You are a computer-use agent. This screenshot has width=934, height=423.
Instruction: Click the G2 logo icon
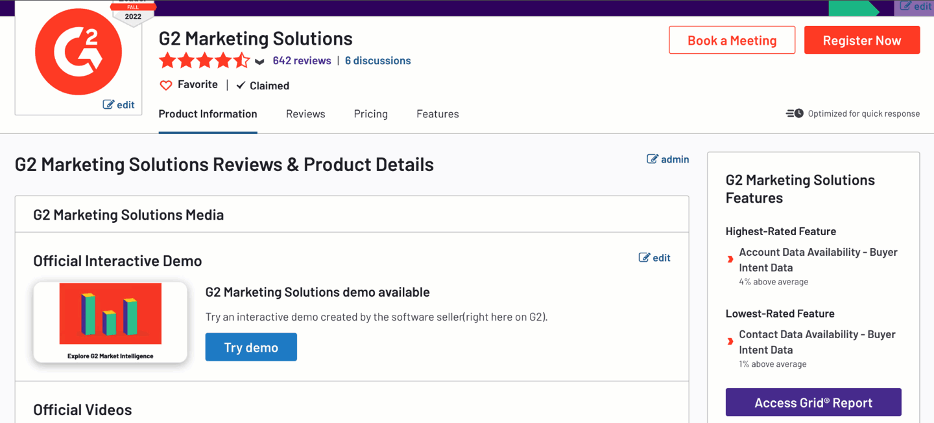point(77,51)
